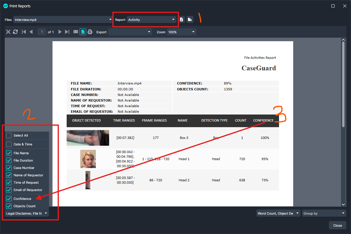
Task: Uncheck the Objects Count option
Action: point(9,206)
